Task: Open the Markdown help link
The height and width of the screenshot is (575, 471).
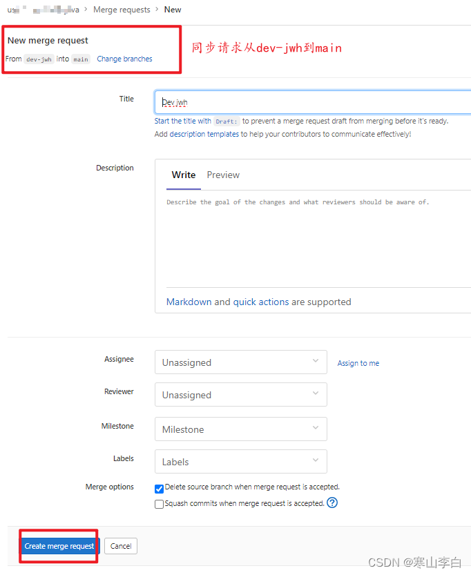Action: pyautogui.click(x=189, y=302)
